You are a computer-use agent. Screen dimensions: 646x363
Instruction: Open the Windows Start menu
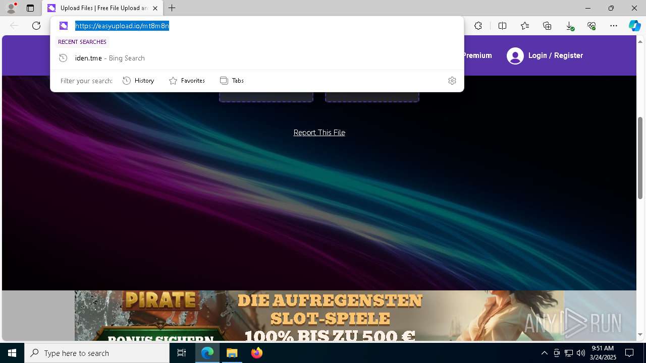coord(12,353)
